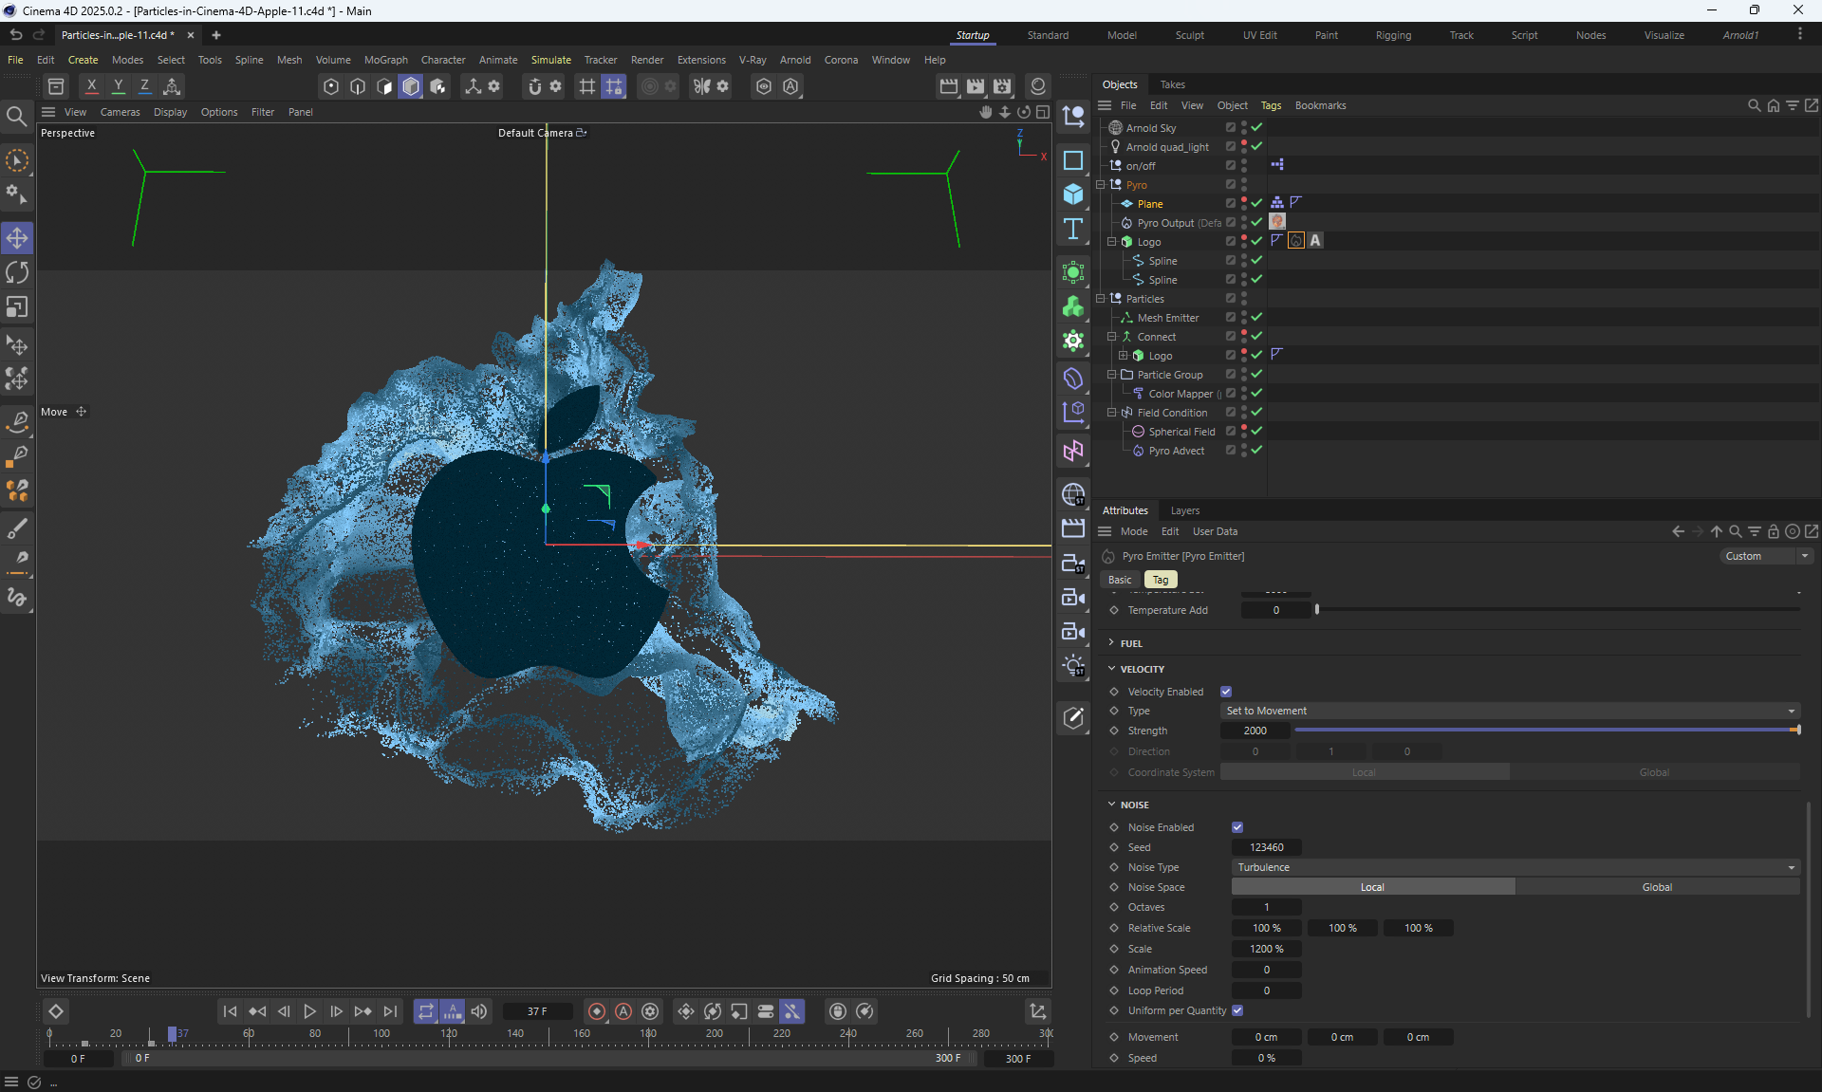Toggle Uniform per Quantity checkbox

(1237, 1010)
